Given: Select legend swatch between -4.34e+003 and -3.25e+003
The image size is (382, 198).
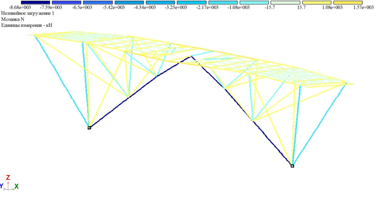Looking at the screenshot, I should click(160, 2).
